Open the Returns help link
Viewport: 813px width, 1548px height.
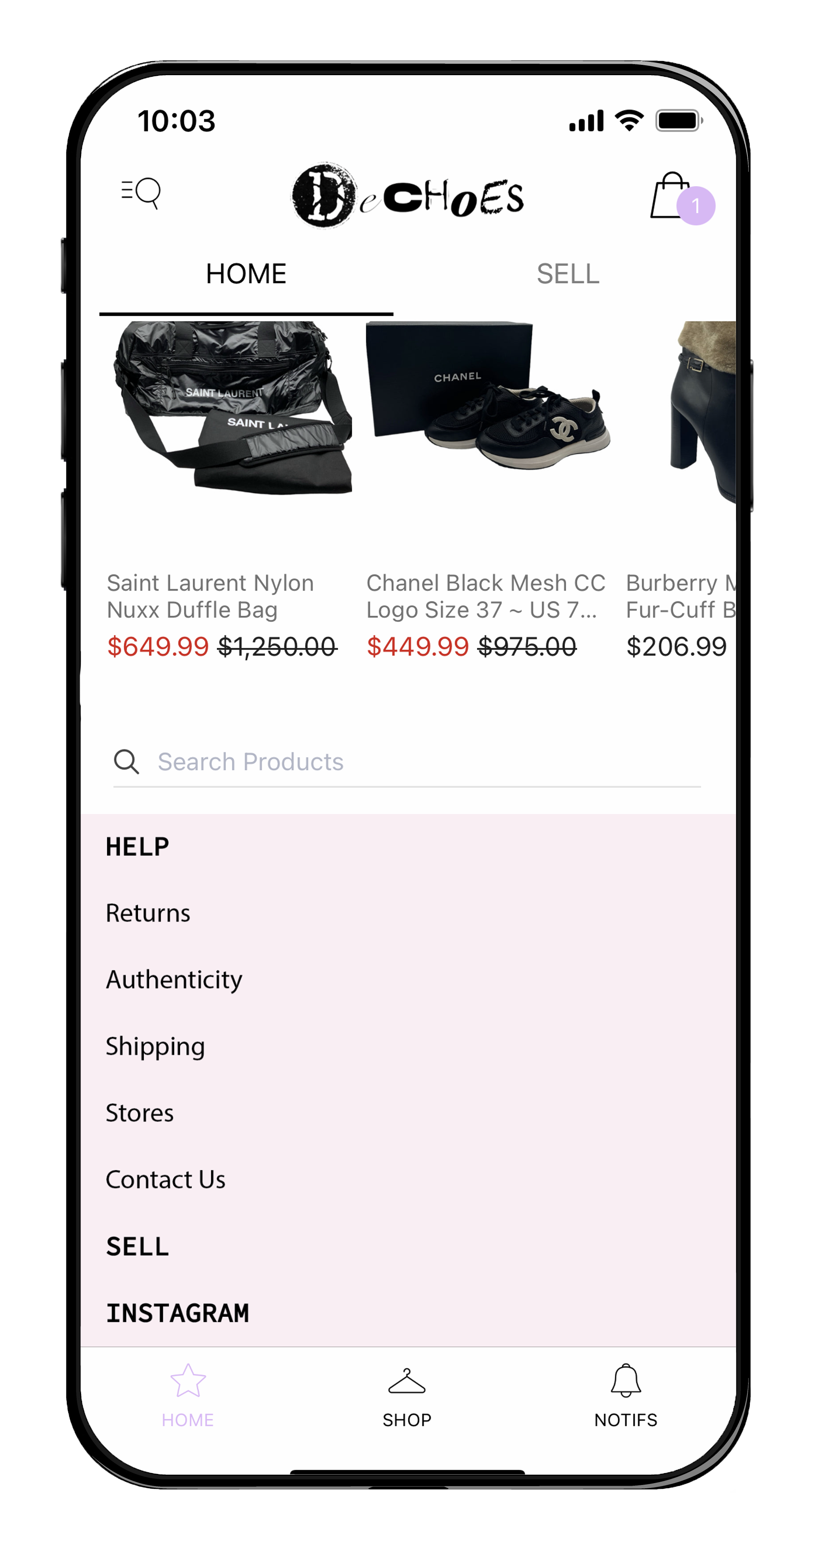tap(148, 913)
